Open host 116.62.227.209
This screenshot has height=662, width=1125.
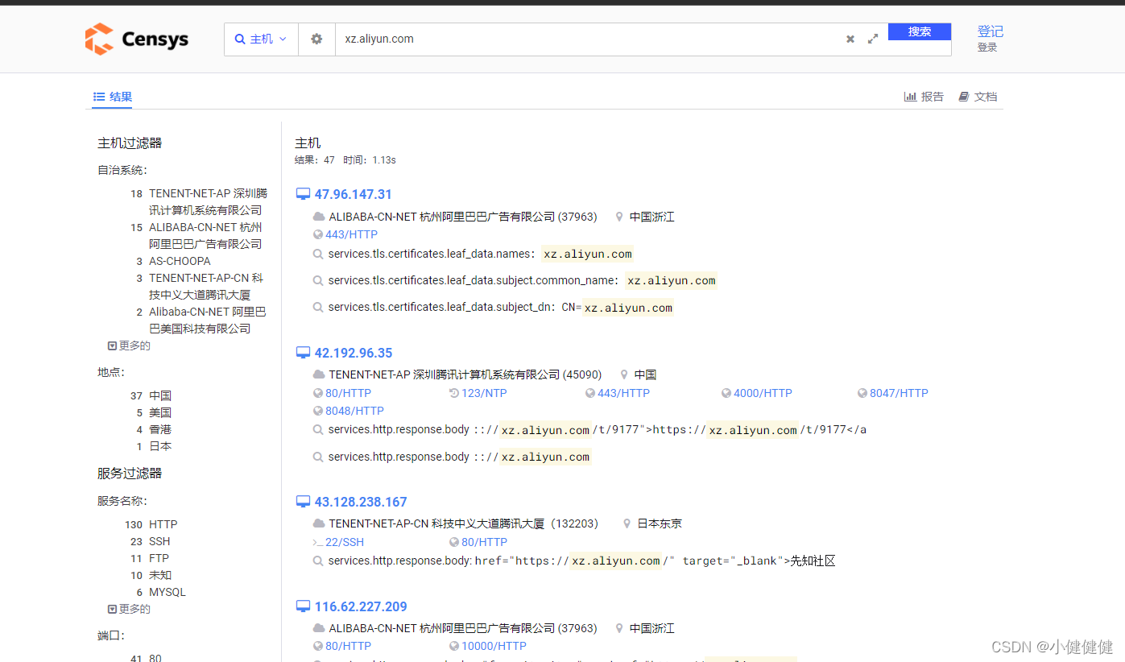(x=361, y=606)
